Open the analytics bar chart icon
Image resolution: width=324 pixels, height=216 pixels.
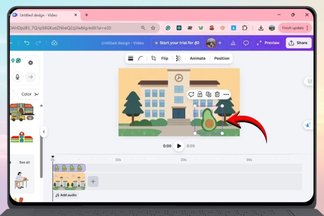[x=233, y=43]
